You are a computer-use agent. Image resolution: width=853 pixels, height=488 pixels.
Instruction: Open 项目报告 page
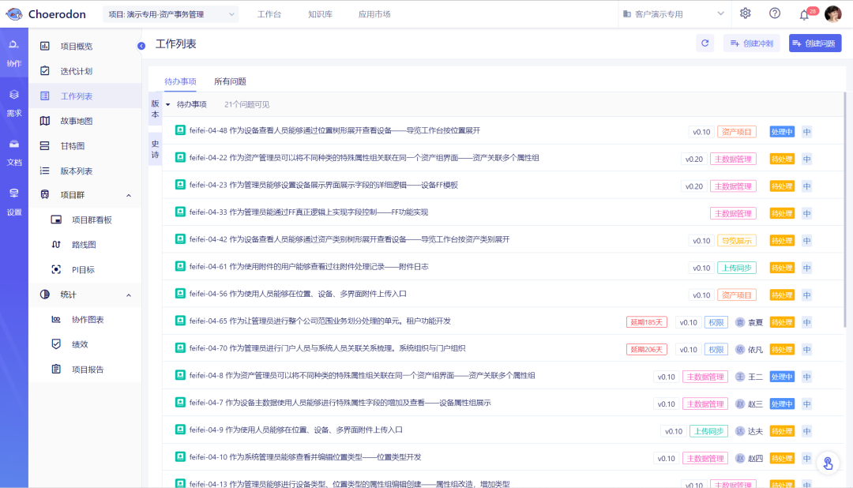click(85, 370)
